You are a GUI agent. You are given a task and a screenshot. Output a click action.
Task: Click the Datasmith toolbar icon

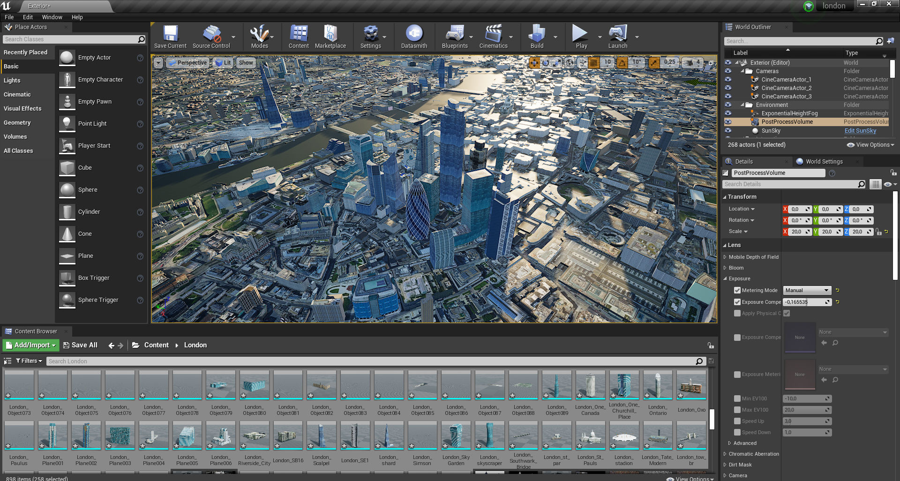point(414,37)
